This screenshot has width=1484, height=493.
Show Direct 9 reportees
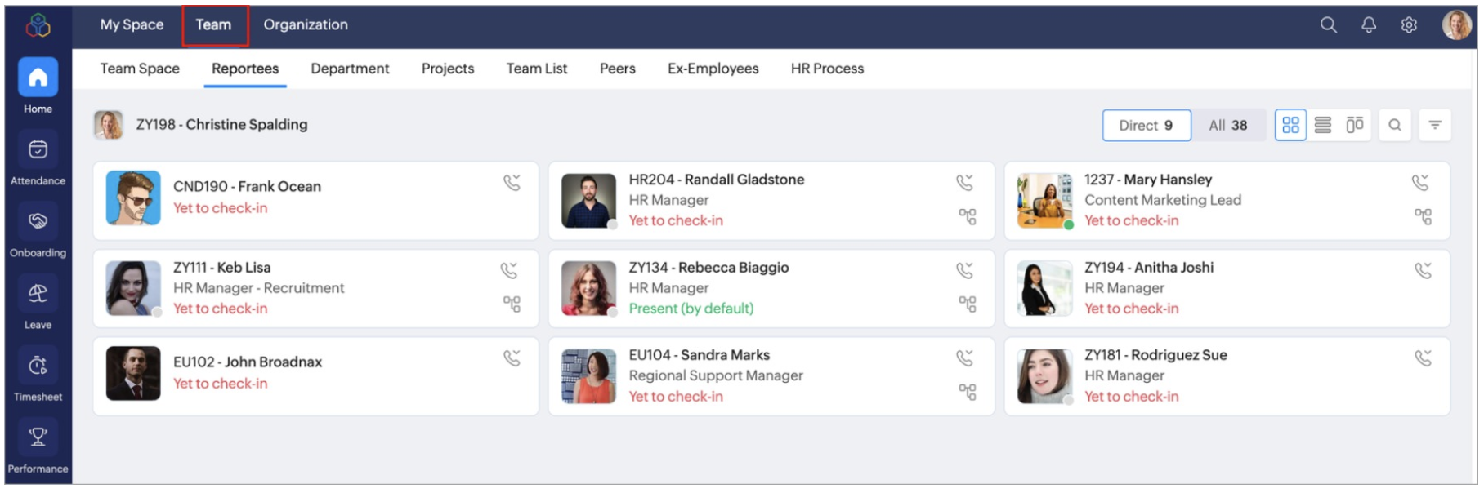(x=1146, y=125)
